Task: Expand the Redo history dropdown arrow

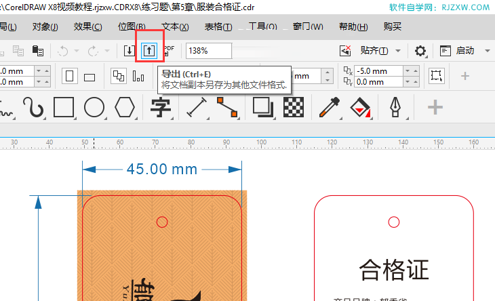Action: pyautogui.click(x=107, y=51)
